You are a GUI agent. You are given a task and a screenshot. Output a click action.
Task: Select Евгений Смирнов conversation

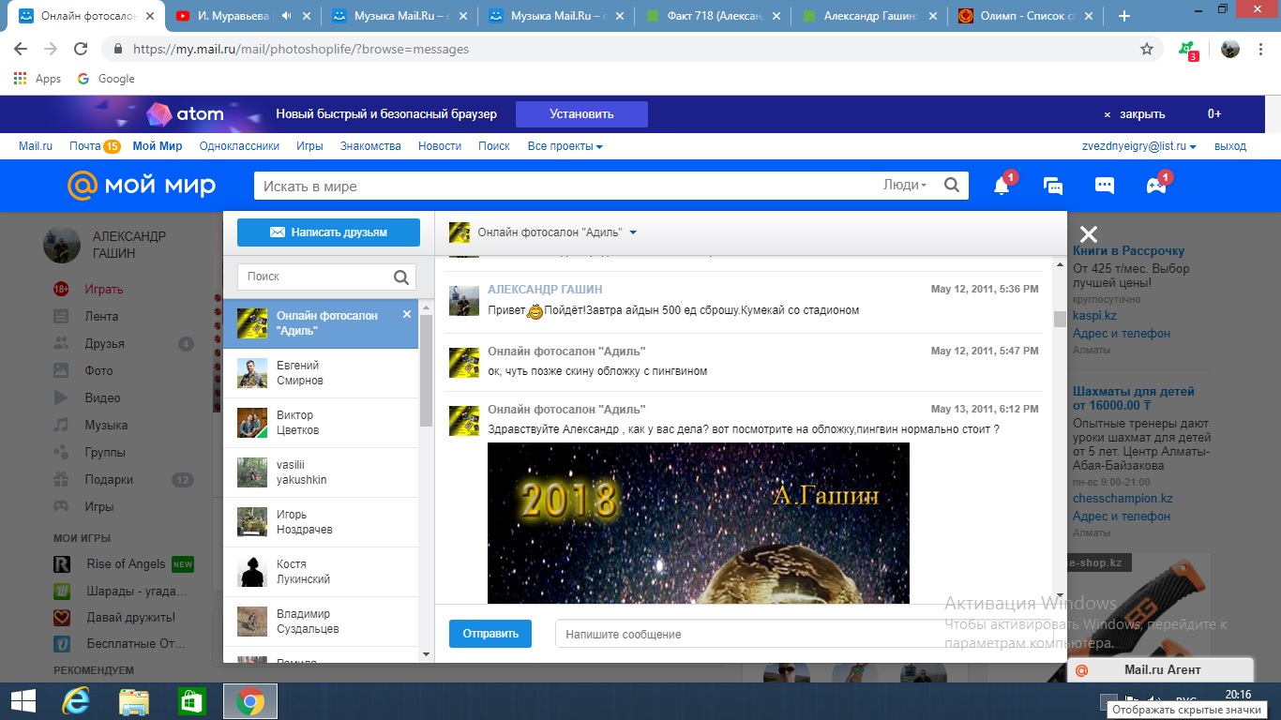pyautogui.click(x=321, y=373)
